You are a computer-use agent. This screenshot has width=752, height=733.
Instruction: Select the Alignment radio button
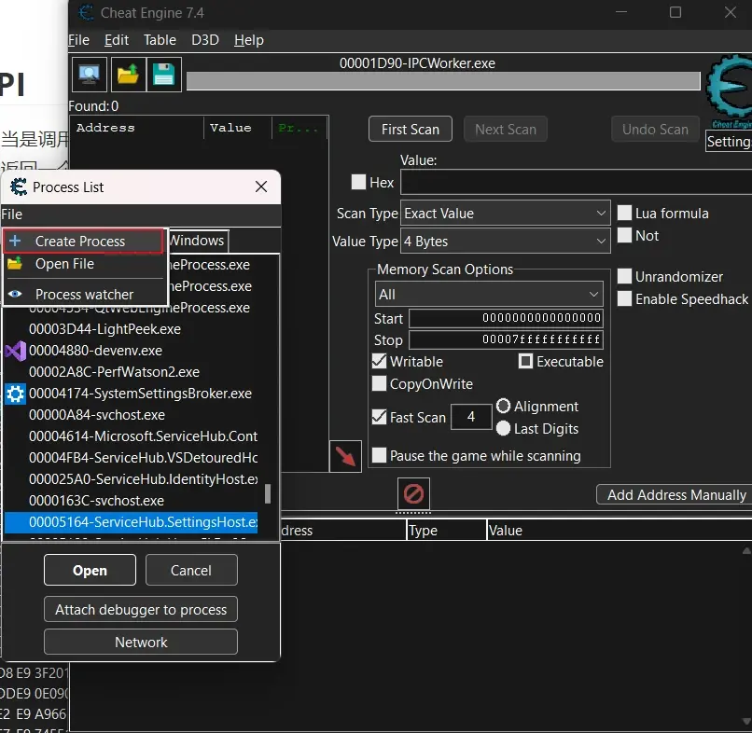[x=503, y=406]
